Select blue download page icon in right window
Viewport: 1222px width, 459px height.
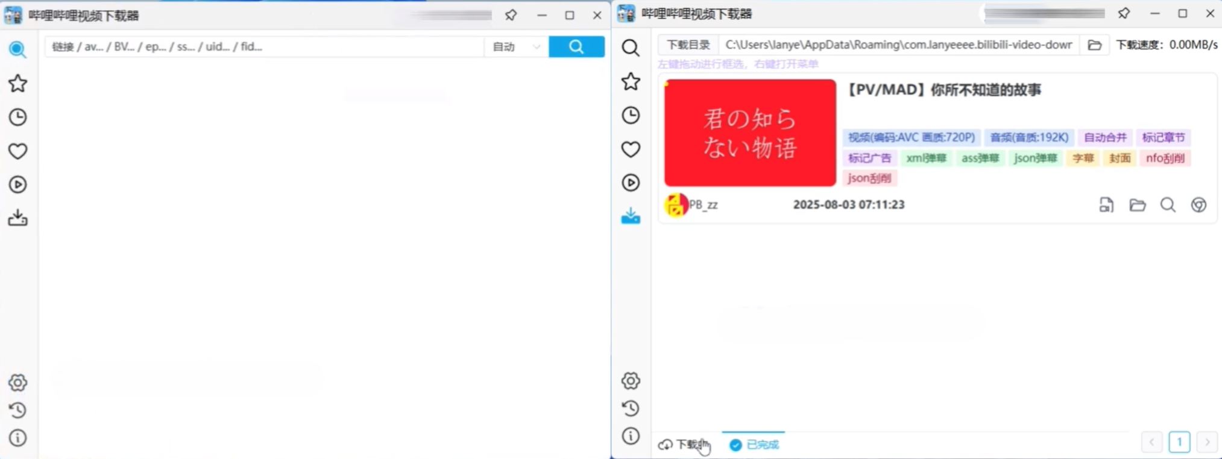(631, 216)
